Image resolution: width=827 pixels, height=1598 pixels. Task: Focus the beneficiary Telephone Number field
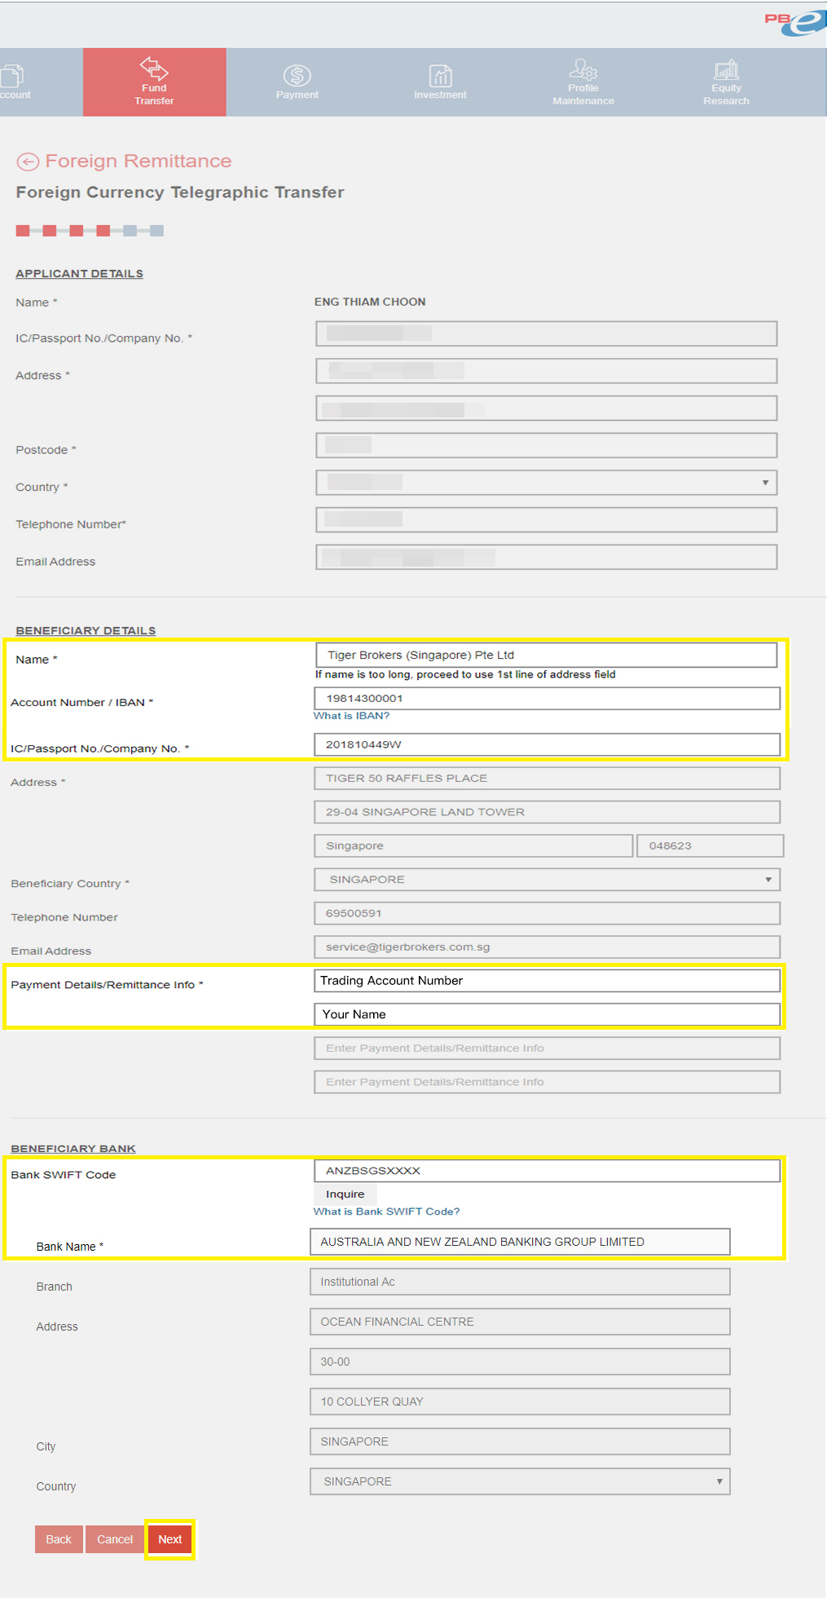point(548,913)
